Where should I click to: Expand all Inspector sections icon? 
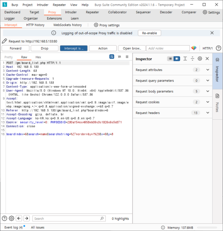(x=185, y=59)
